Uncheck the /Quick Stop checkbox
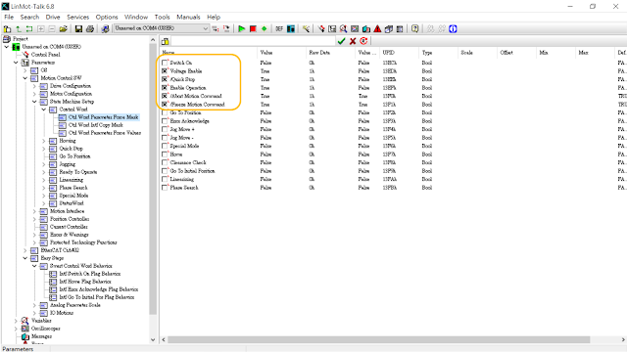 [165, 79]
